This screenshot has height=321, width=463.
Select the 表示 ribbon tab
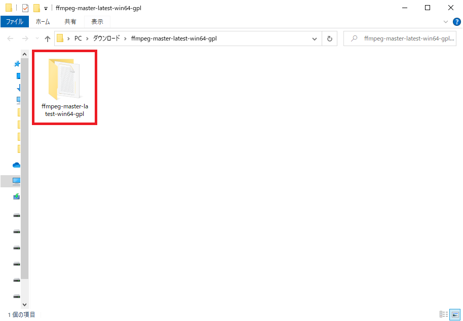97,22
